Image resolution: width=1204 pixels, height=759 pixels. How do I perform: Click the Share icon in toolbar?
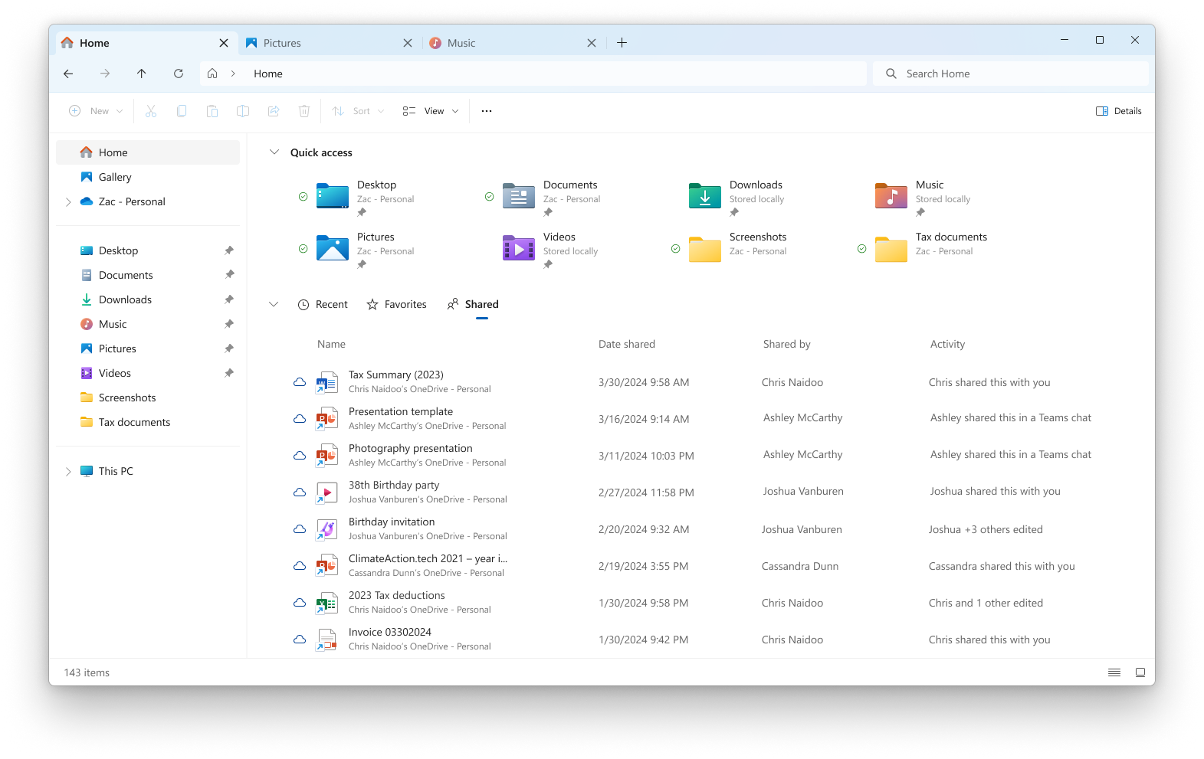pos(274,111)
